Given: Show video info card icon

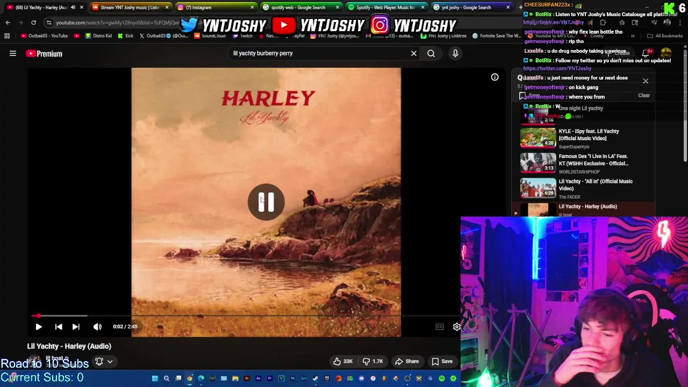Looking at the screenshot, I should pos(494,77).
